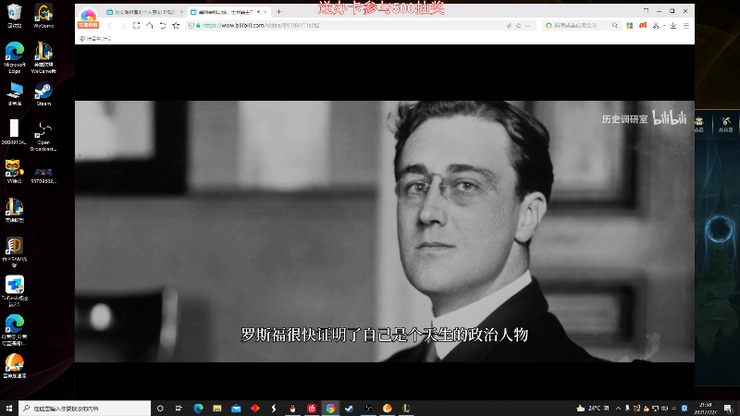The image size is (740, 416).
Task: Go back in the browser
Action: tap(110, 26)
